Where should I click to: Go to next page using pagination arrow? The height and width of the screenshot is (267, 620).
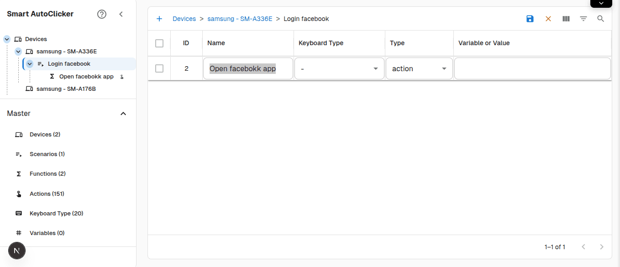(x=601, y=246)
